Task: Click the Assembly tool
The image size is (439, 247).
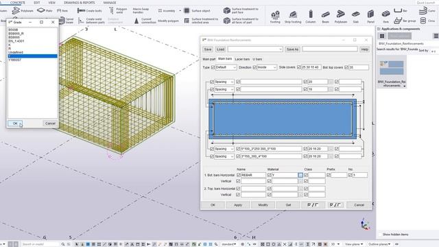Action: [x=166, y=11]
